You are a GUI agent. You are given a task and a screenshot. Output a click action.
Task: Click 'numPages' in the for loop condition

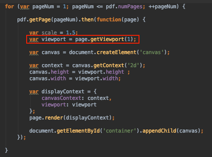[x=130, y=7]
